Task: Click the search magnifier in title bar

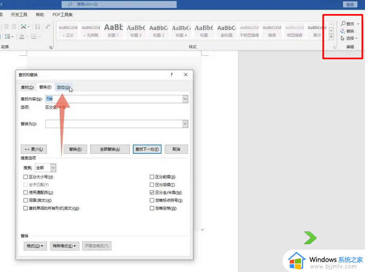Action: tap(70, 4)
